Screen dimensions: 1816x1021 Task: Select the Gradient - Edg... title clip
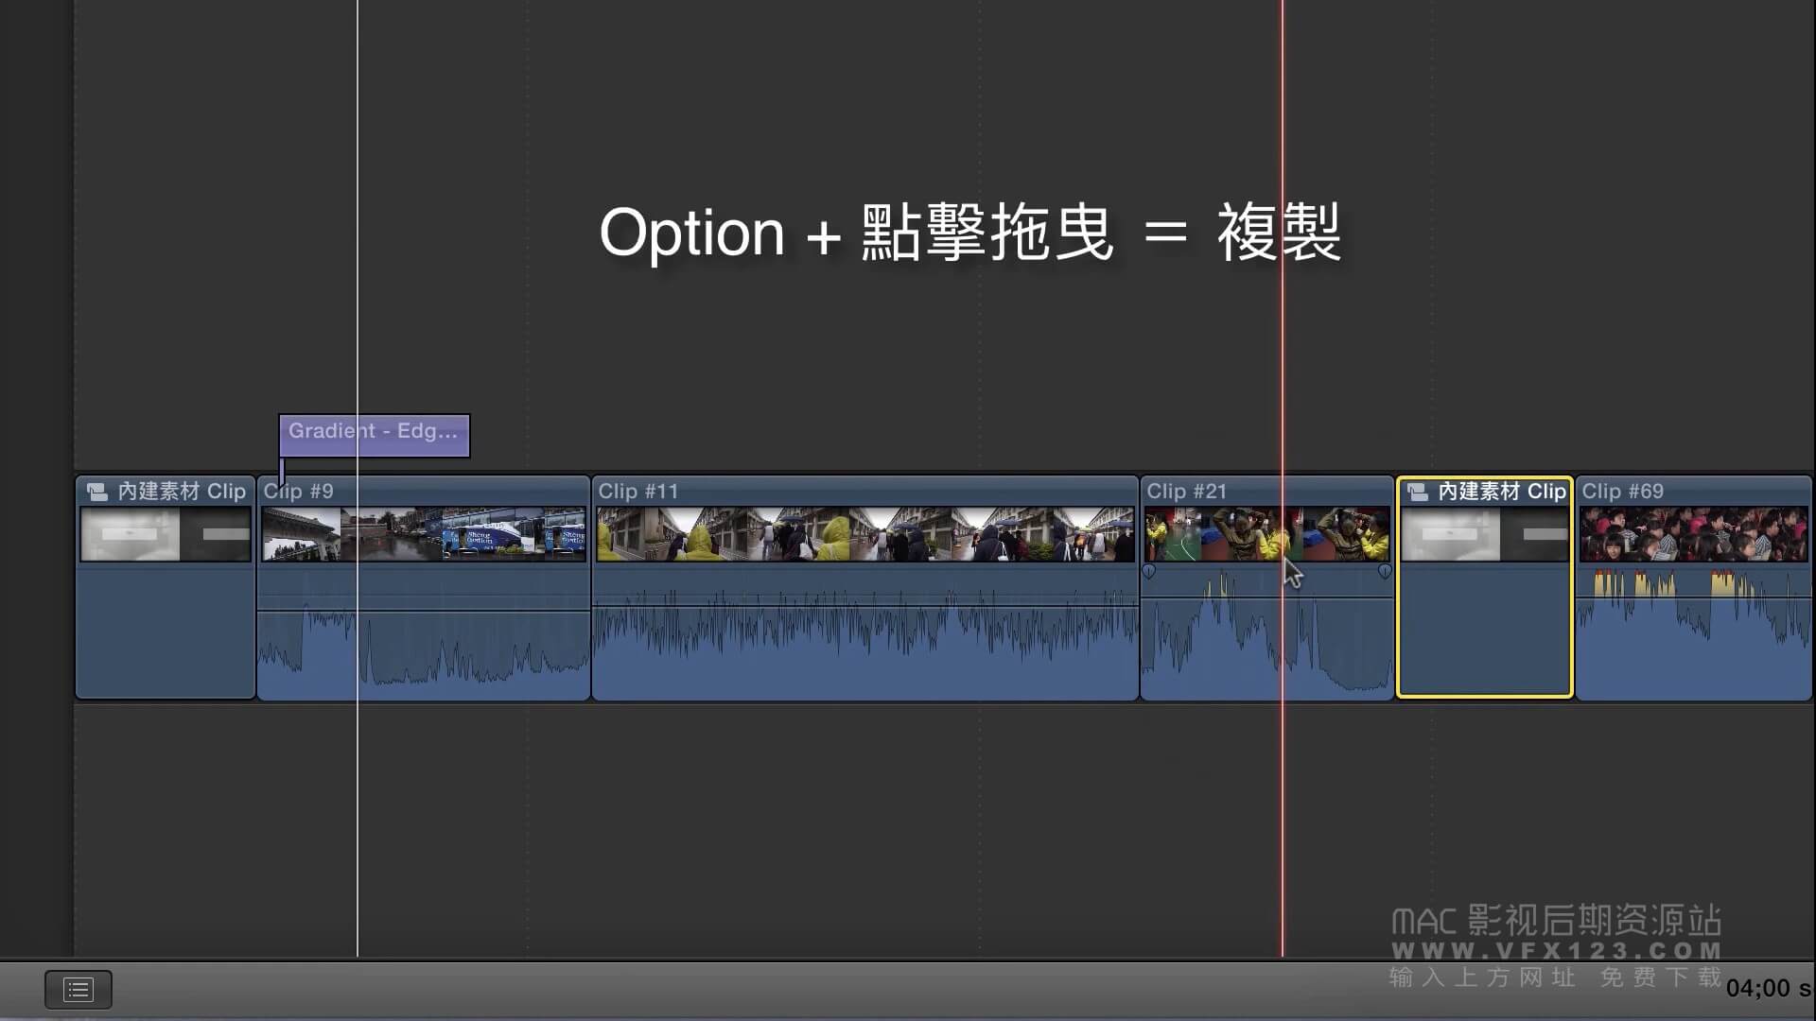(x=375, y=435)
